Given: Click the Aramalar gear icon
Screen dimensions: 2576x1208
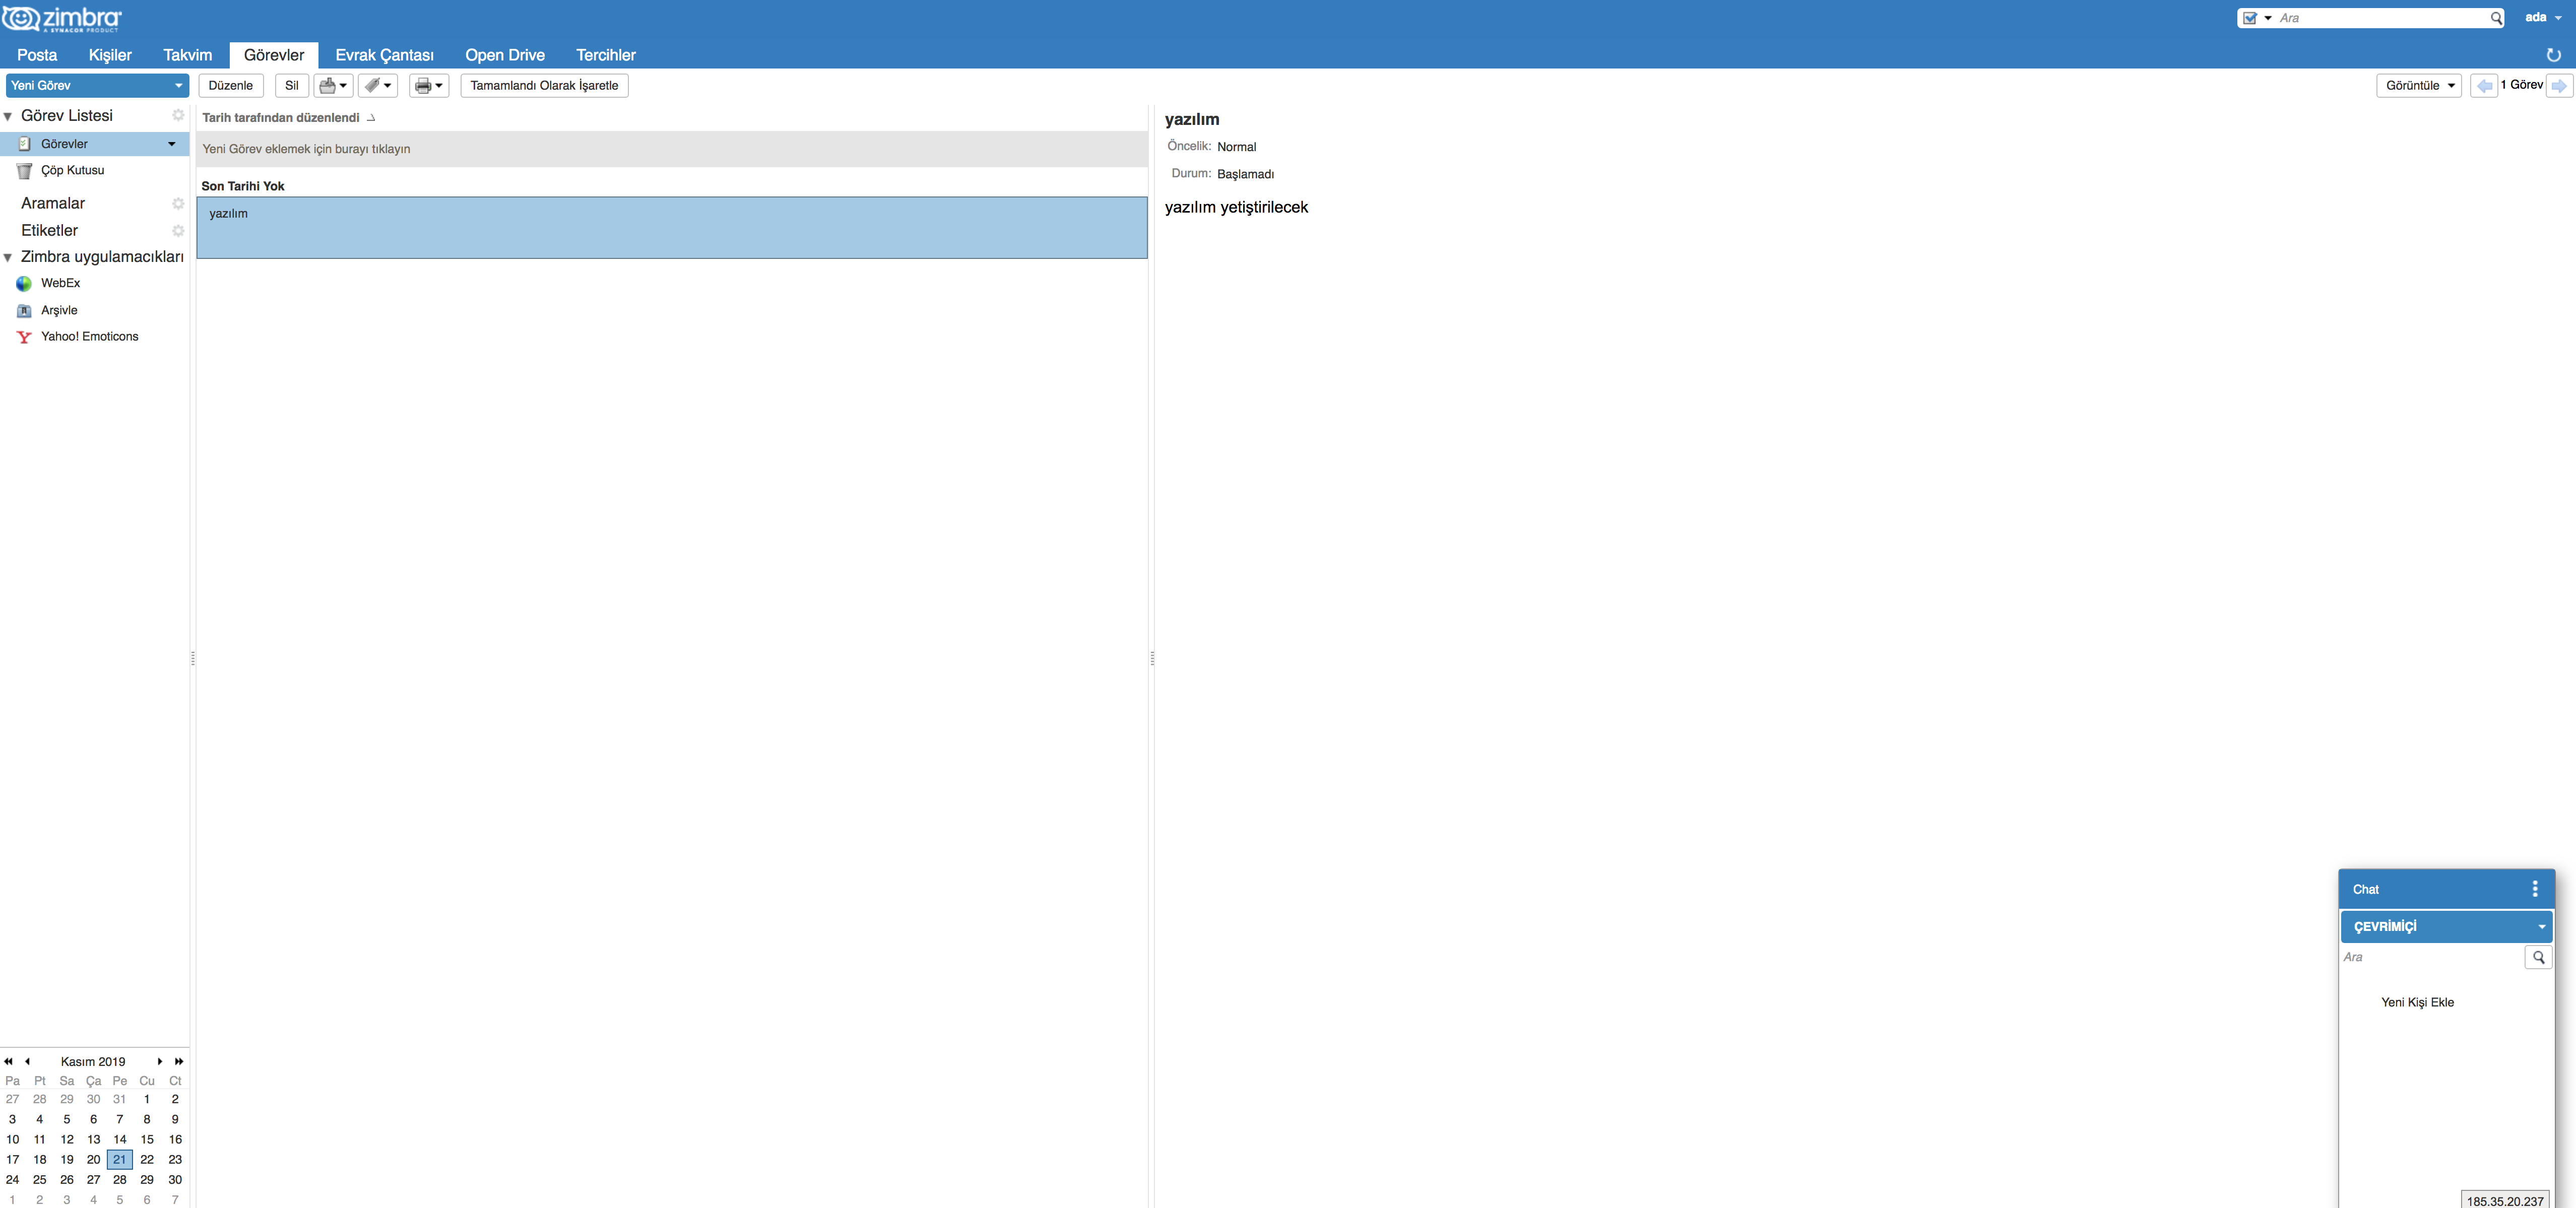Looking at the screenshot, I should pos(178,203).
